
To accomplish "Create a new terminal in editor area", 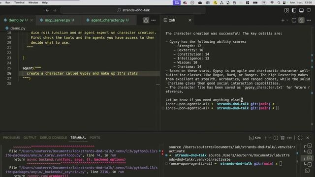I will tap(283, 20).
